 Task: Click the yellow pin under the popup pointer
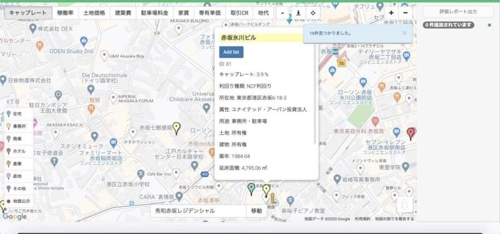[266, 190]
